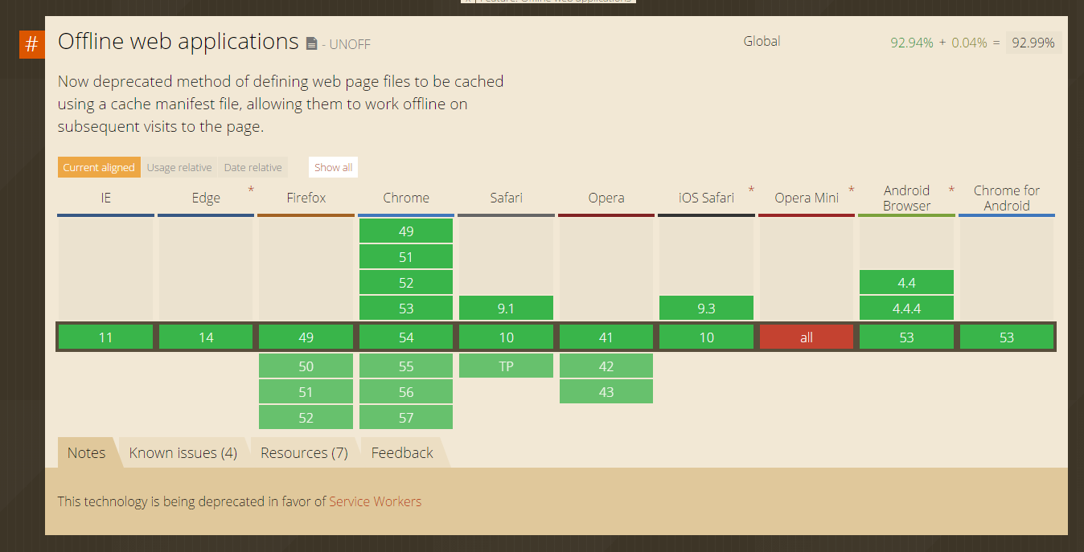Select Opera version 43 cell
1084x552 pixels.
[606, 392]
